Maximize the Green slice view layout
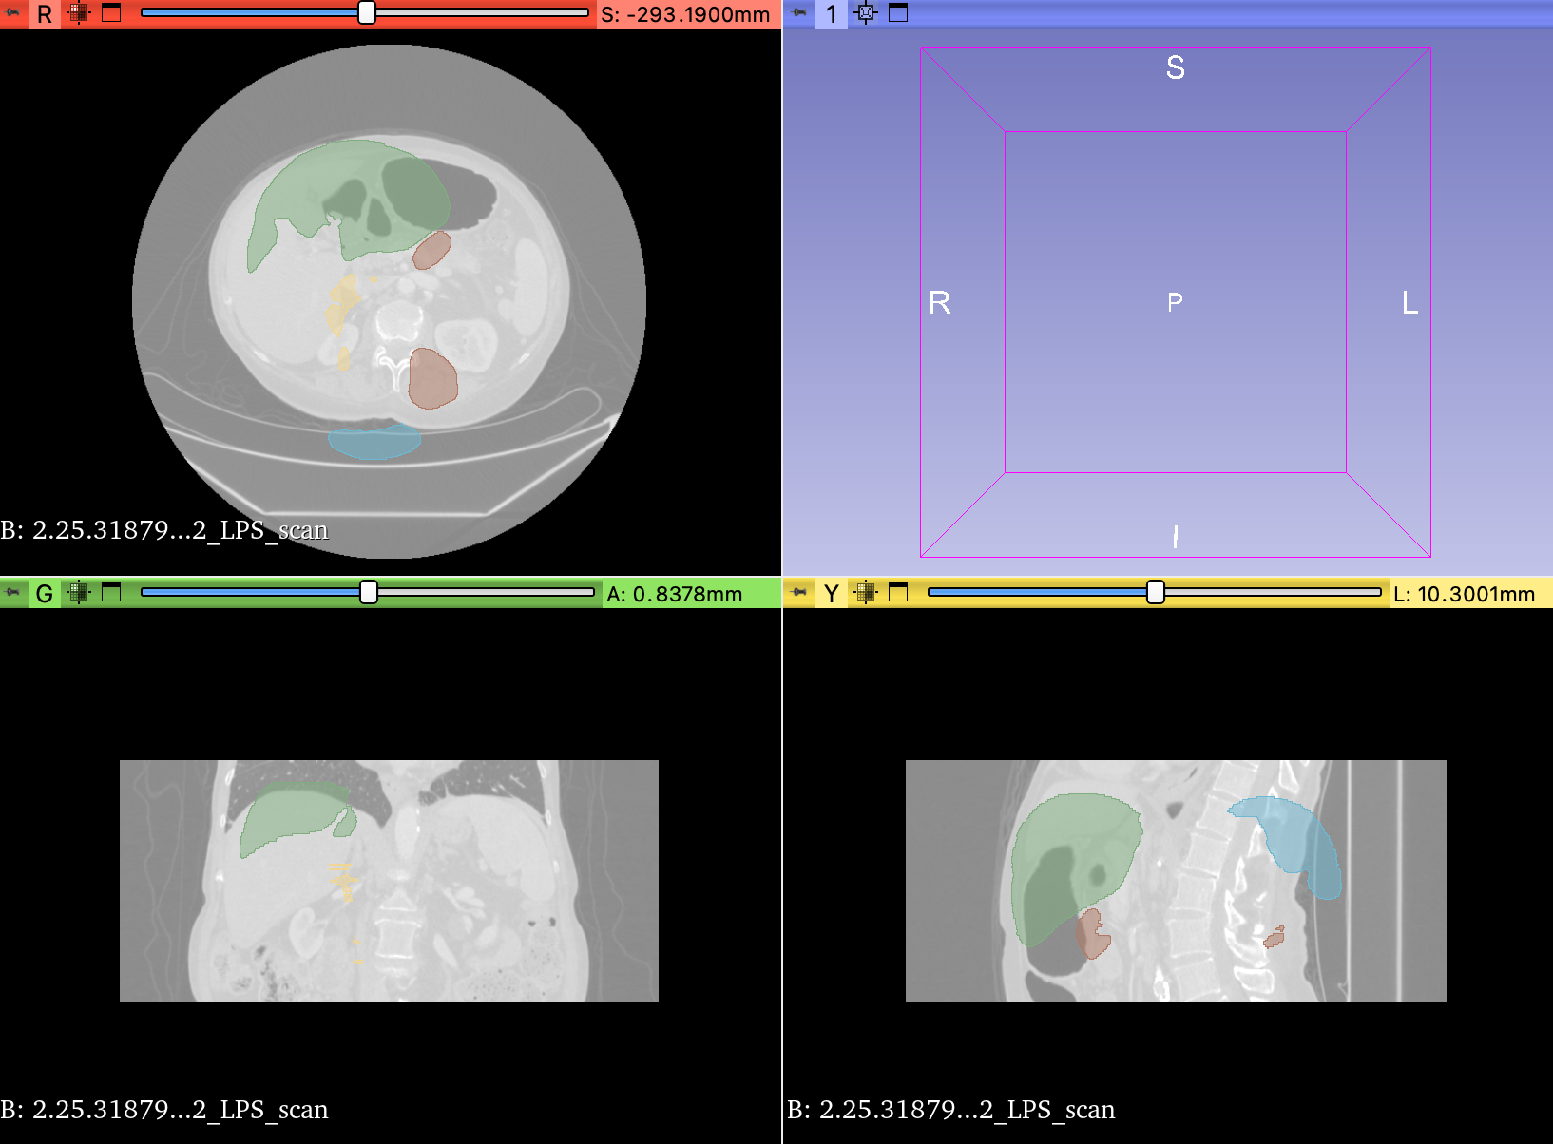The height and width of the screenshot is (1144, 1553). coord(111,593)
